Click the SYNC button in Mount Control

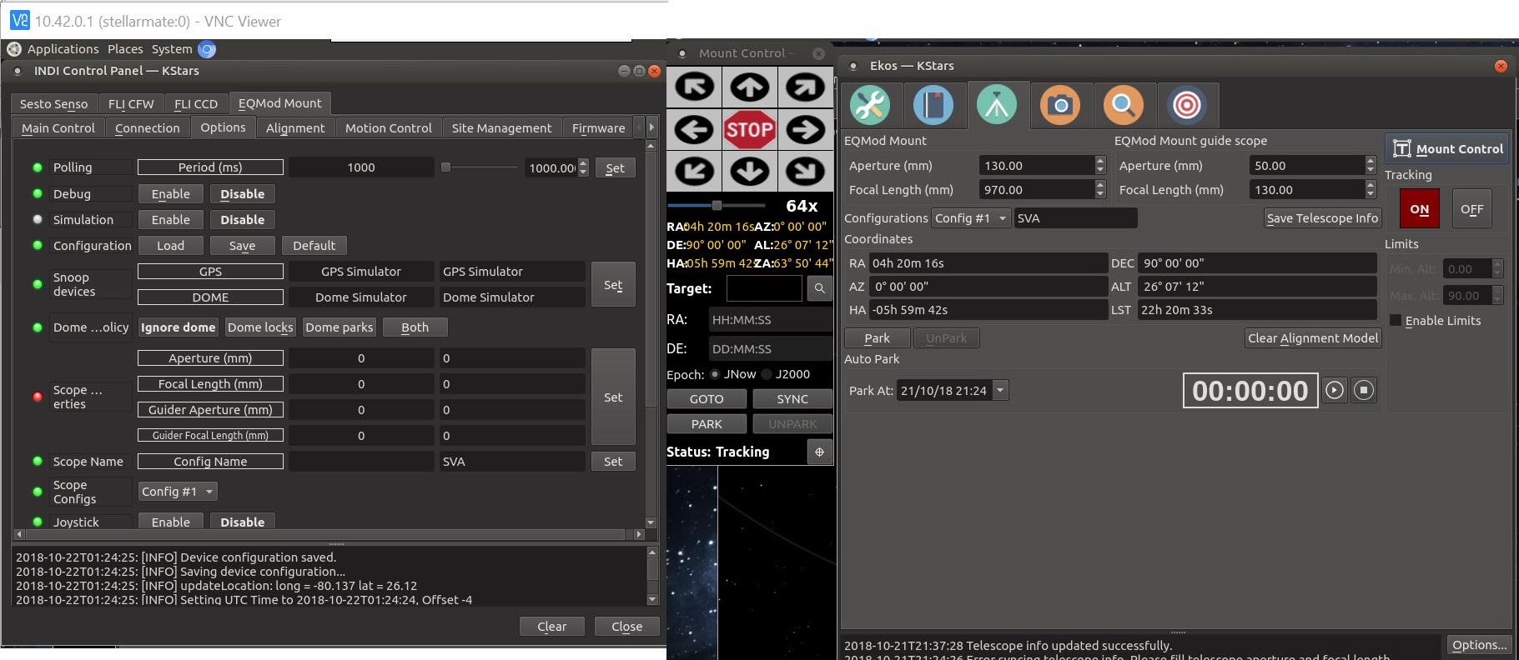click(792, 399)
